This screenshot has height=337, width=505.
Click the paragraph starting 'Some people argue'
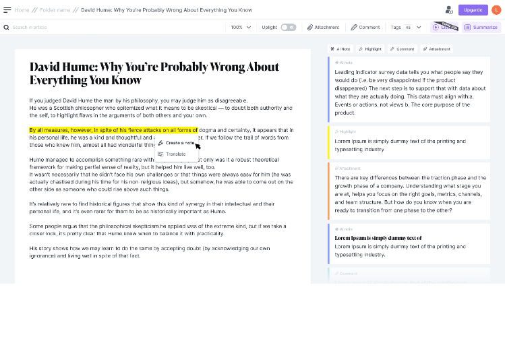[x=158, y=230]
